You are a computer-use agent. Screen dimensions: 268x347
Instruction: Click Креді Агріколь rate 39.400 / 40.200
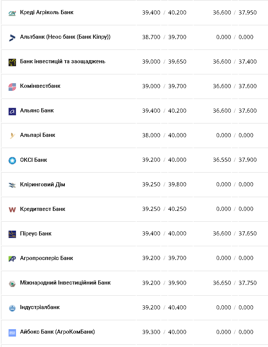pos(164,13)
